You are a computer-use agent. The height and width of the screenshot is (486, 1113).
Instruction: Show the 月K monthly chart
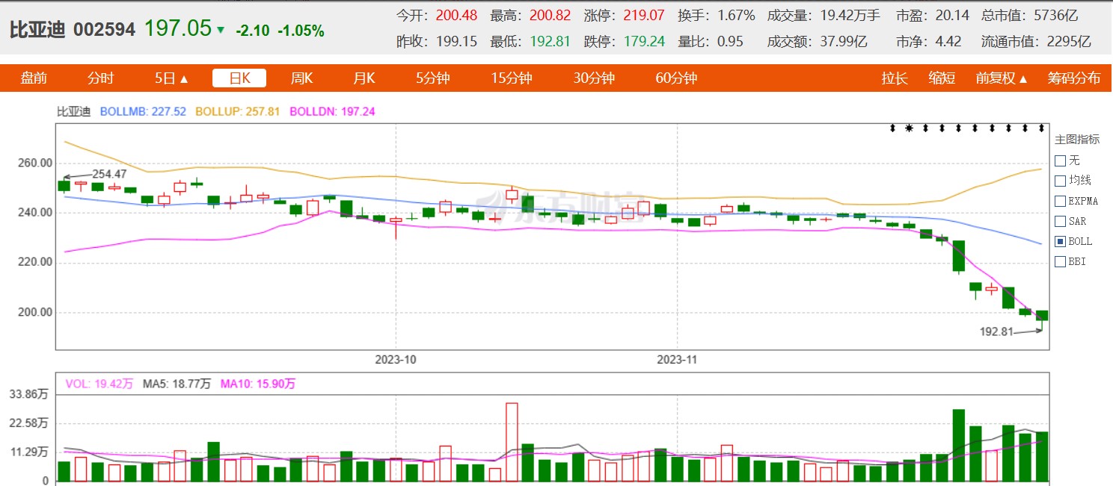[x=364, y=78]
